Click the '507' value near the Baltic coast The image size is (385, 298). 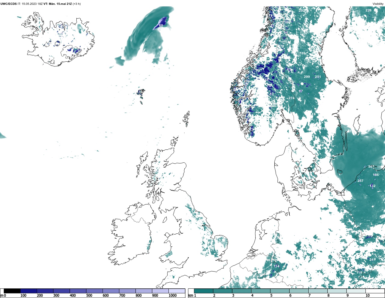click(371, 167)
